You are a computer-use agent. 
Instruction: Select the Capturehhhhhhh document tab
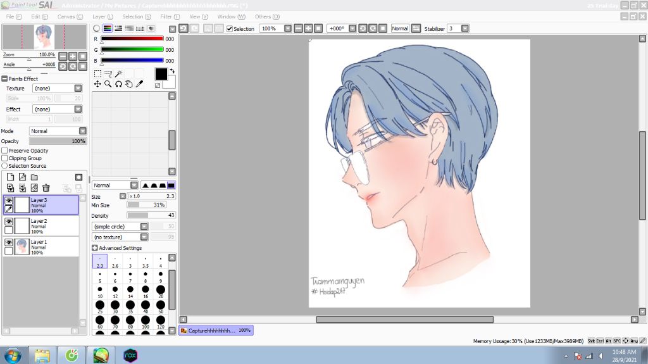(216, 330)
